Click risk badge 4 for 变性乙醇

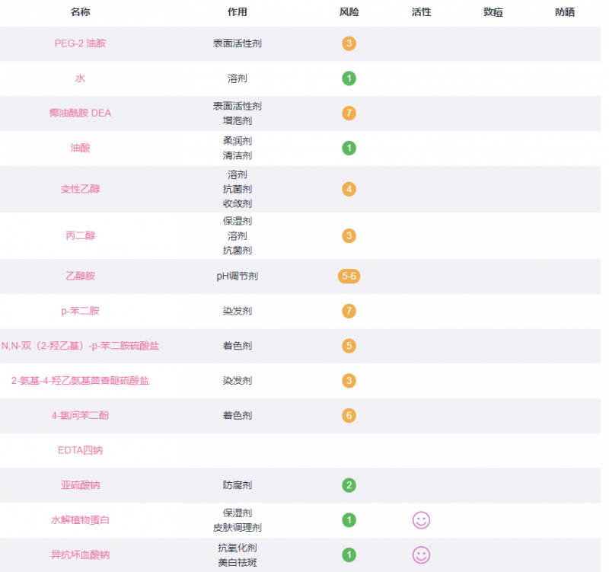pos(349,189)
